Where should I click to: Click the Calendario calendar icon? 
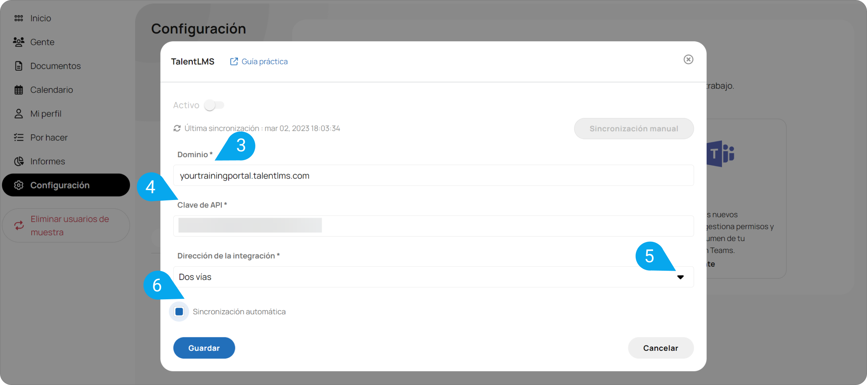pos(19,90)
